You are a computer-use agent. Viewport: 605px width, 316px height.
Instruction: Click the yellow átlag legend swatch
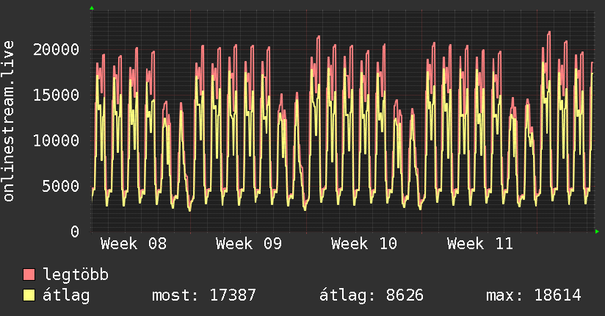tap(29, 295)
